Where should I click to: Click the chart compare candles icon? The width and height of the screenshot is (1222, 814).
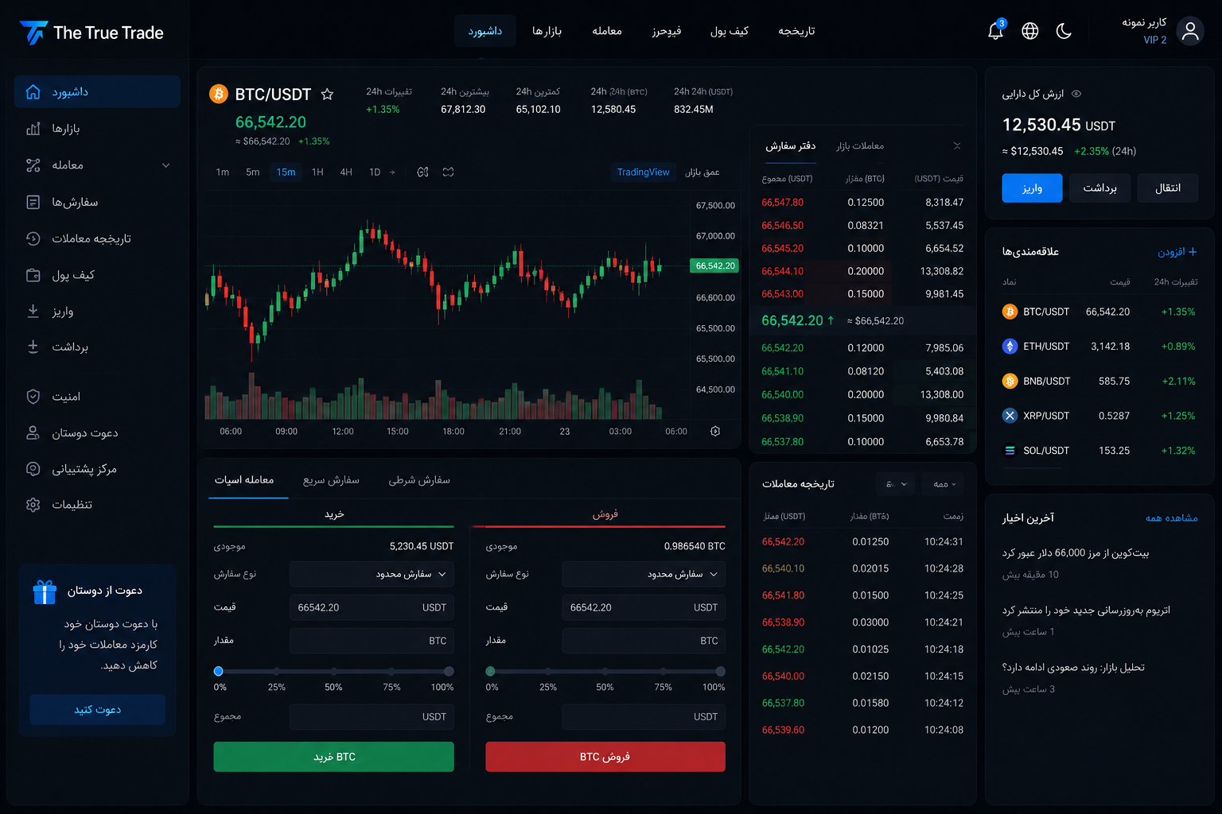click(449, 172)
